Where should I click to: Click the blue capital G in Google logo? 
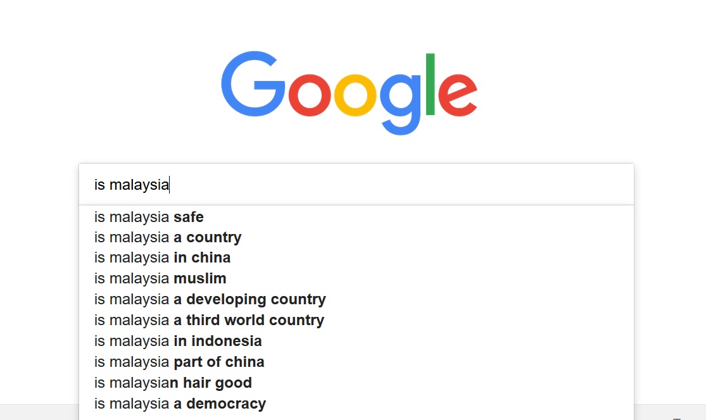point(253,83)
